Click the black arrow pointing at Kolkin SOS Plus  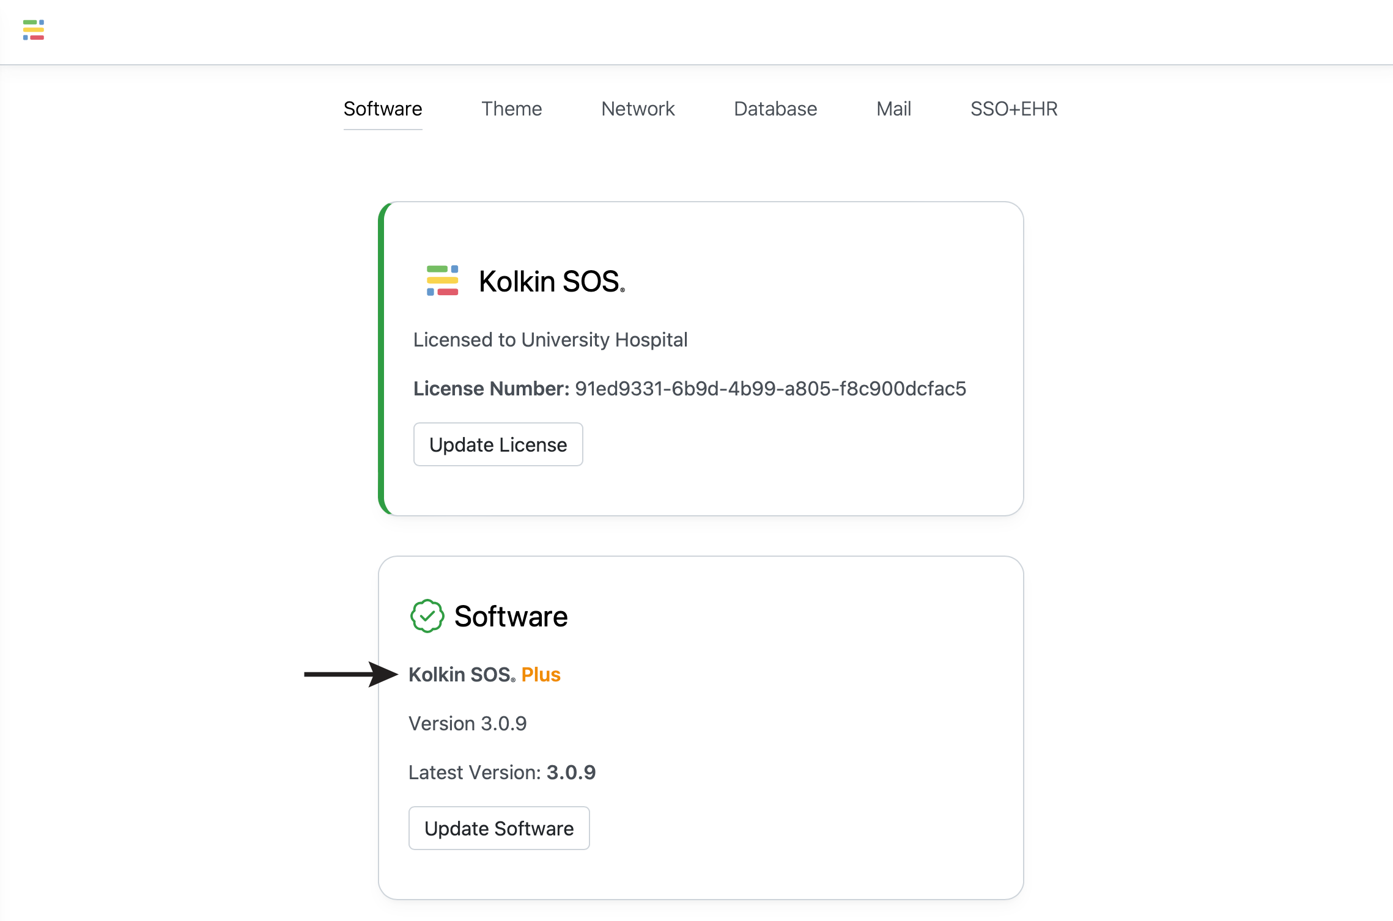coord(351,674)
